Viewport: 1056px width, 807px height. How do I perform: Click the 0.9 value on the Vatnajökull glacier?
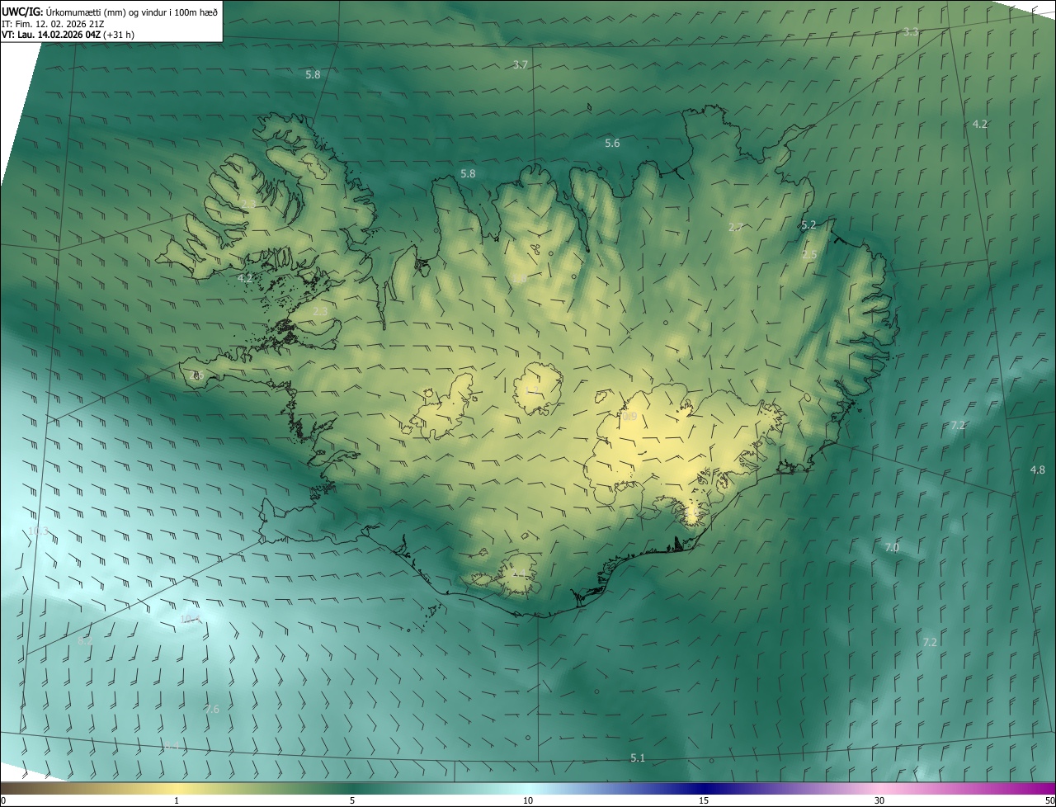coord(629,417)
